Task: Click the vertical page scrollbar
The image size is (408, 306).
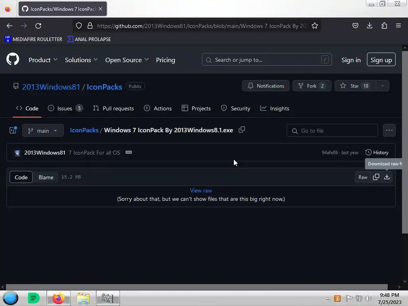Action: pos(405,142)
